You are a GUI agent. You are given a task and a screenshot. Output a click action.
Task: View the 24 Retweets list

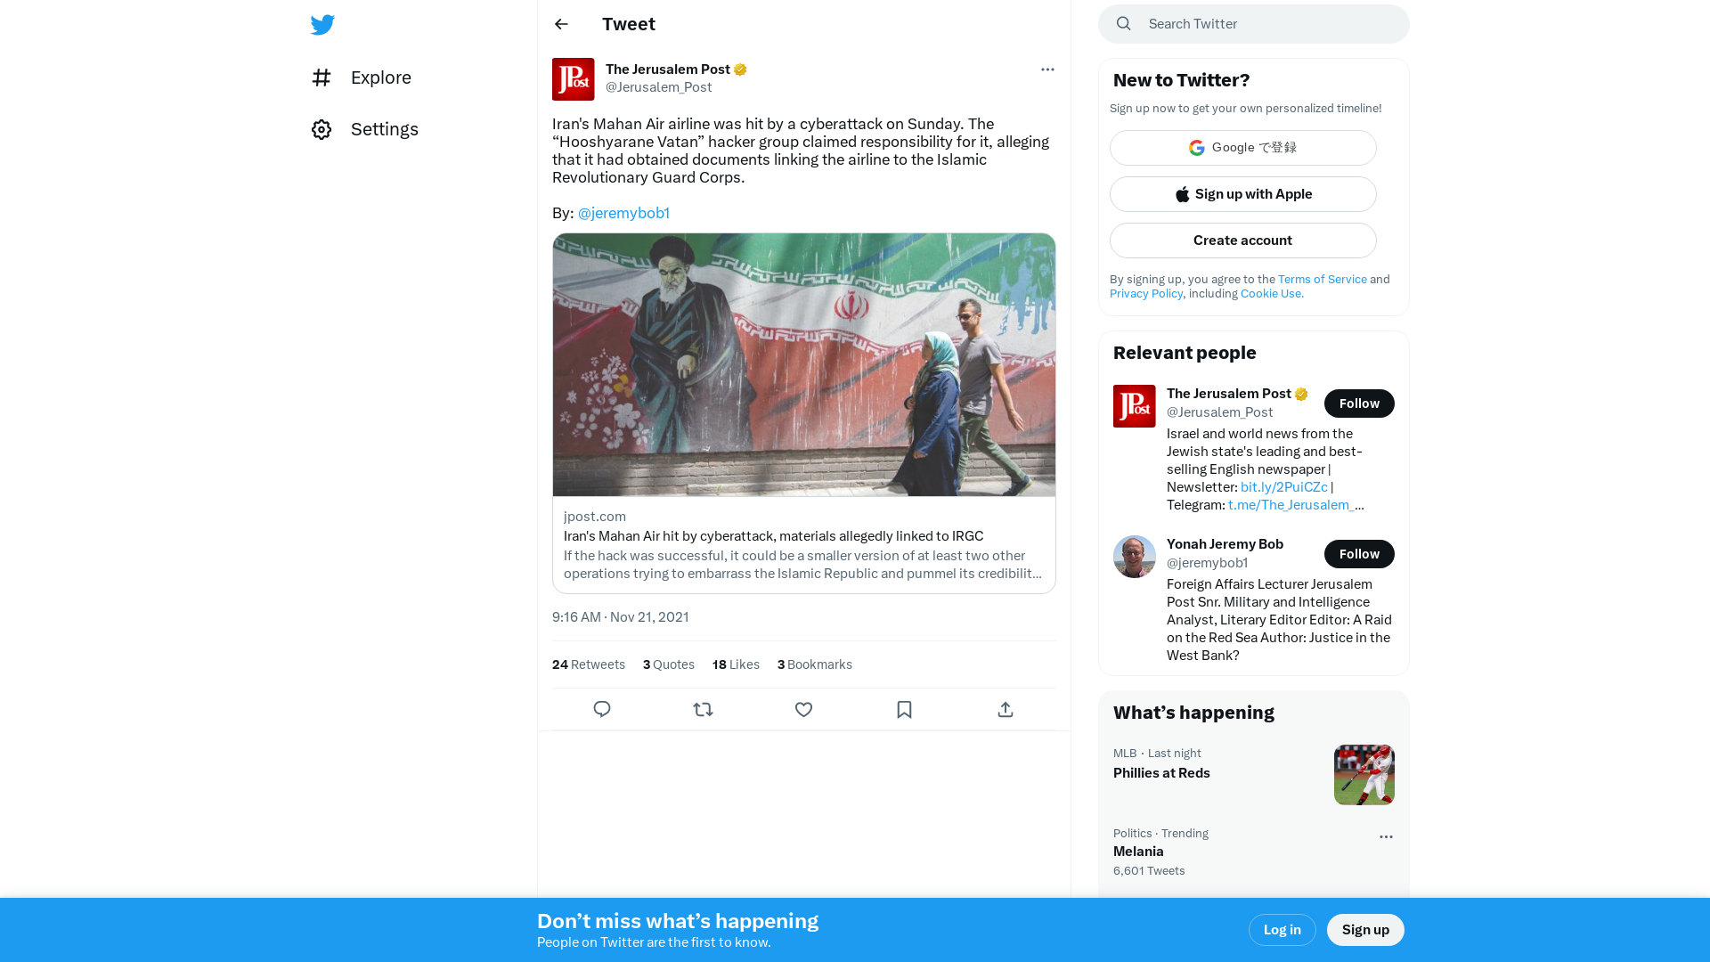pos(589,664)
